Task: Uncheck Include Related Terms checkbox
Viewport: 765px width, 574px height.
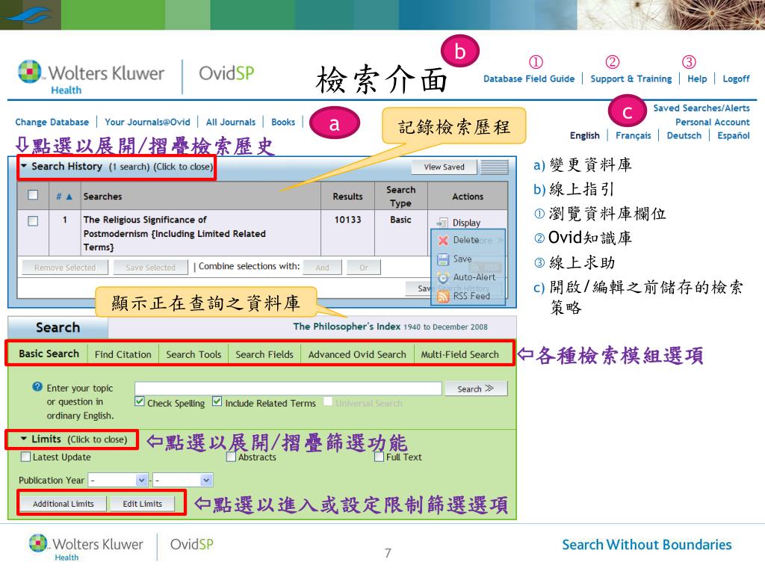Action: tap(217, 401)
